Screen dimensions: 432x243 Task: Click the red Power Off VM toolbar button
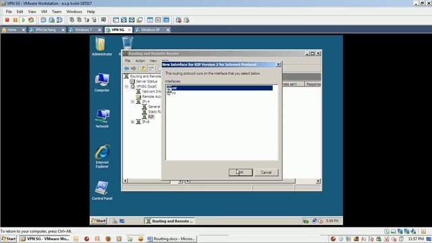pyautogui.click(x=7, y=20)
